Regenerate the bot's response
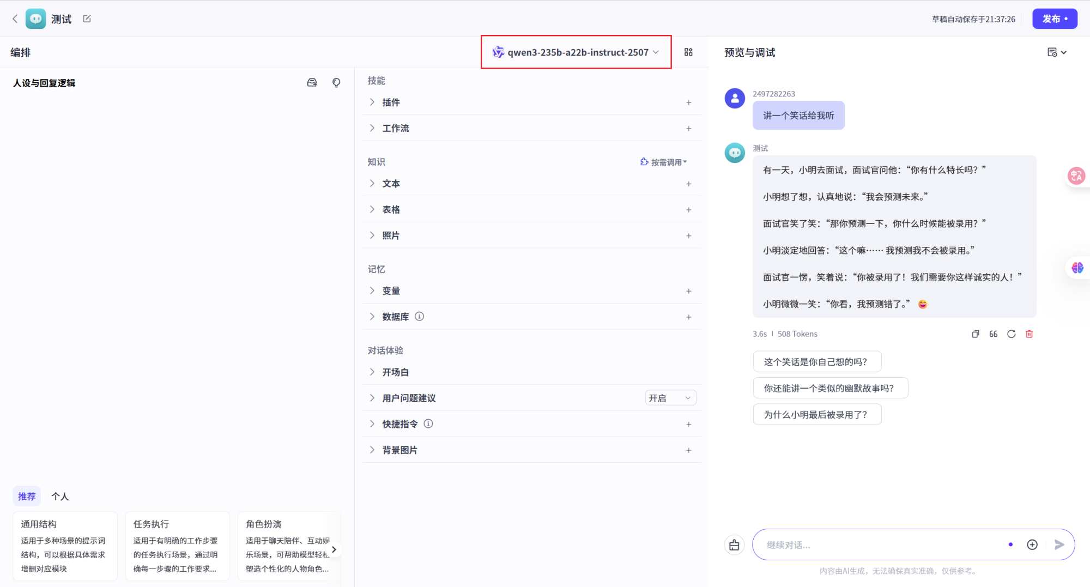The image size is (1090, 587). (x=1012, y=334)
